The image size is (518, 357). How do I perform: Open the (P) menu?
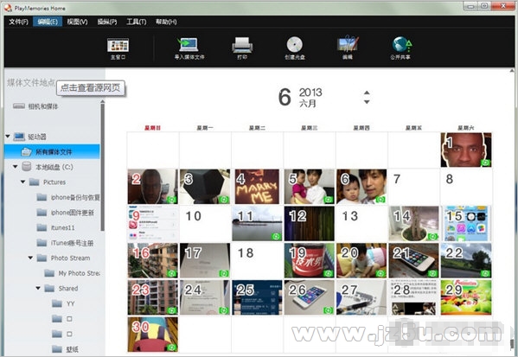[107, 22]
